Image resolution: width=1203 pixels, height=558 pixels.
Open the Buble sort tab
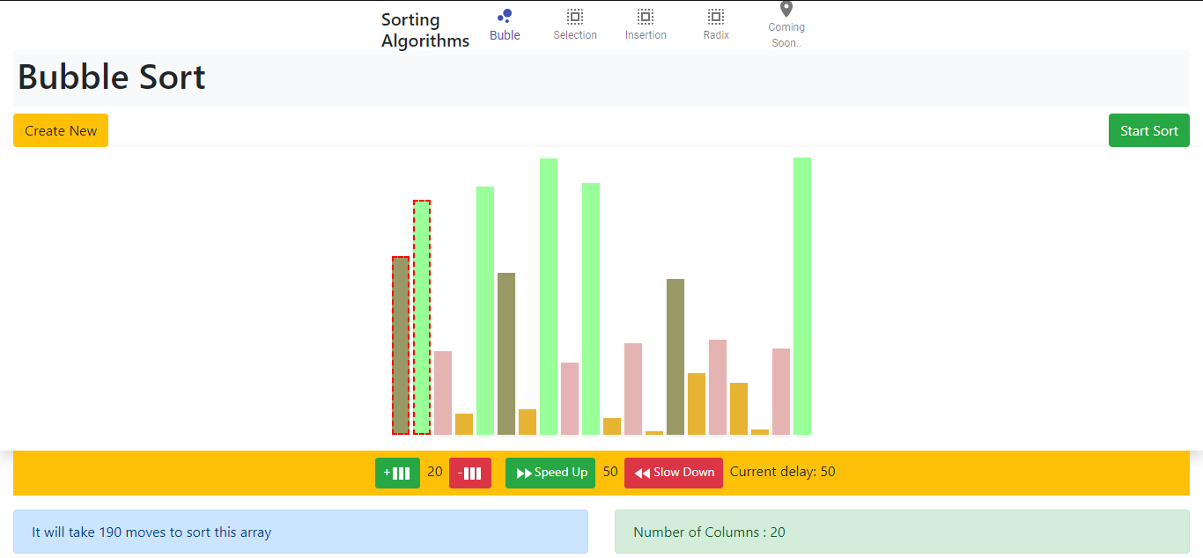pyautogui.click(x=505, y=25)
